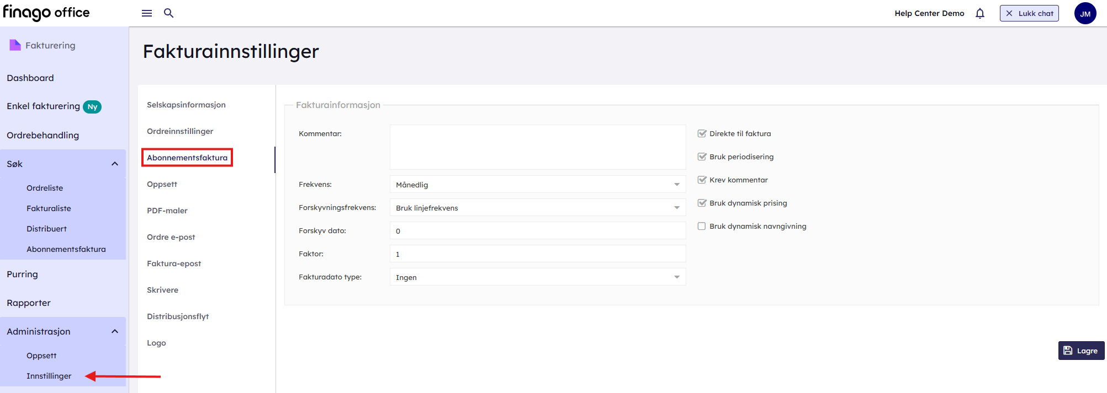Click into the Kommentar text area
Image resolution: width=1107 pixels, height=393 pixels.
pos(537,147)
